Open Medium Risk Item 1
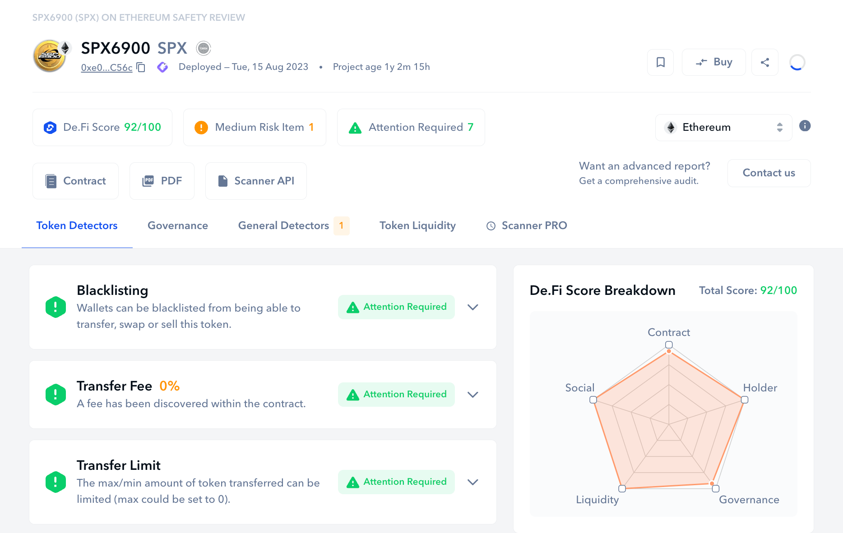Image resolution: width=843 pixels, height=533 pixels. tap(255, 128)
